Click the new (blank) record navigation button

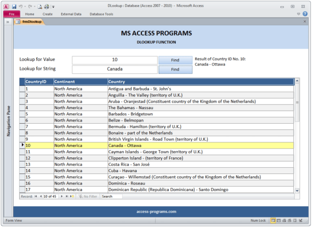tap(72, 196)
